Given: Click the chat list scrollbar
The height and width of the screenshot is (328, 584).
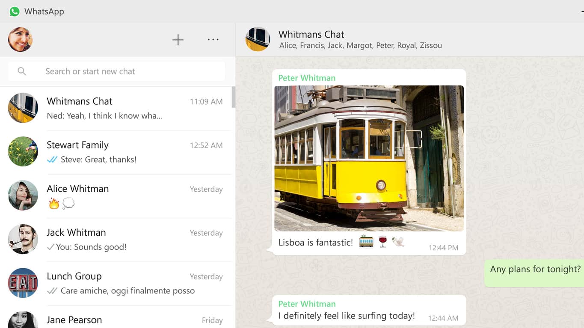Looking at the screenshot, I should tap(234, 98).
